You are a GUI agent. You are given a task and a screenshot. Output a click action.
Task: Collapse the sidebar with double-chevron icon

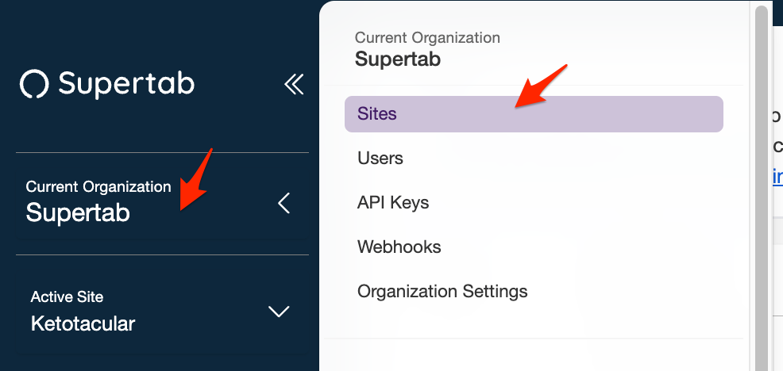[x=294, y=84]
